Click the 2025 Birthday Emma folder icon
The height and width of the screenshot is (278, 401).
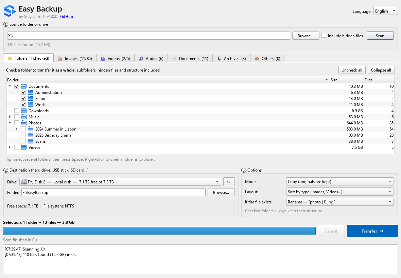[x=31, y=135]
